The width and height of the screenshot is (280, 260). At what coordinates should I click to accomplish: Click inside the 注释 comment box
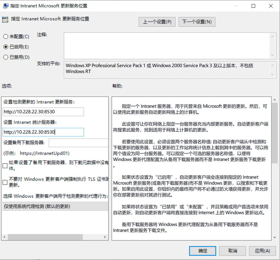tap(167, 46)
